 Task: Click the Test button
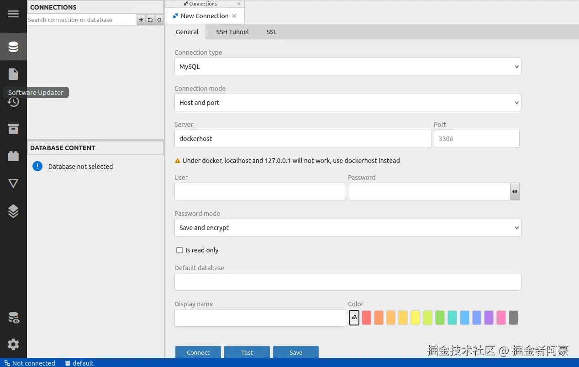point(247,352)
